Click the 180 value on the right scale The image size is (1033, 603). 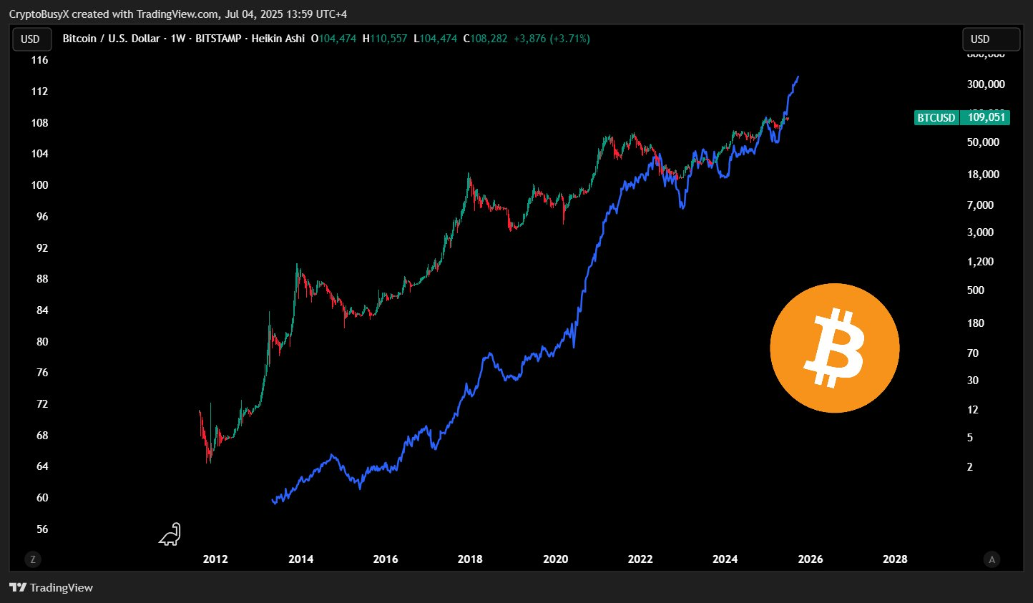pyautogui.click(x=976, y=323)
